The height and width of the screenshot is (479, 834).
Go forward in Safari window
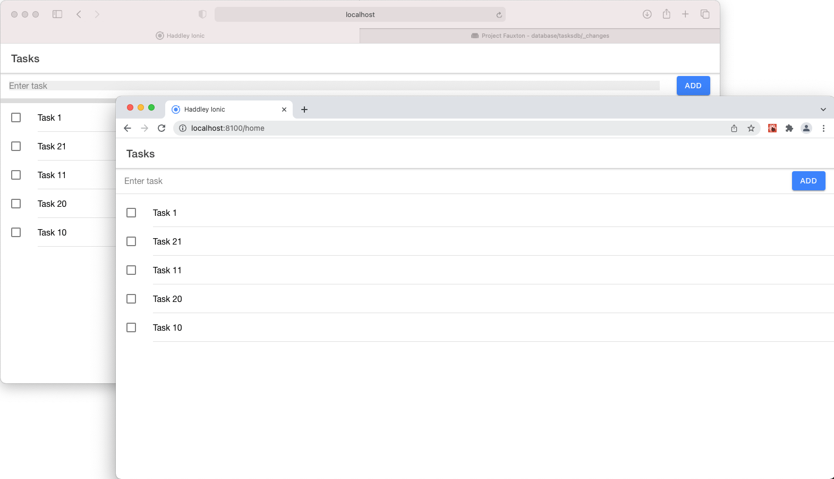pyautogui.click(x=97, y=14)
